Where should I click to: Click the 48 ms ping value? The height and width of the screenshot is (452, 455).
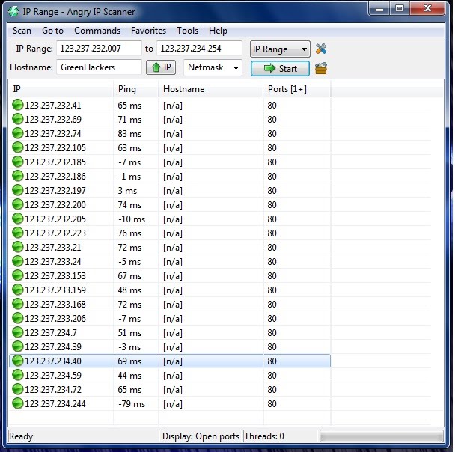click(x=129, y=290)
